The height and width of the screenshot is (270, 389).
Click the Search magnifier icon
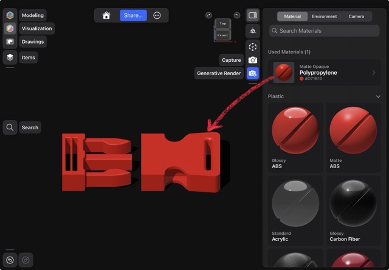(x=10, y=127)
